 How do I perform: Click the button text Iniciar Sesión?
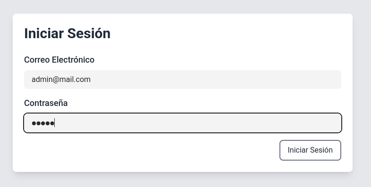[310, 150]
